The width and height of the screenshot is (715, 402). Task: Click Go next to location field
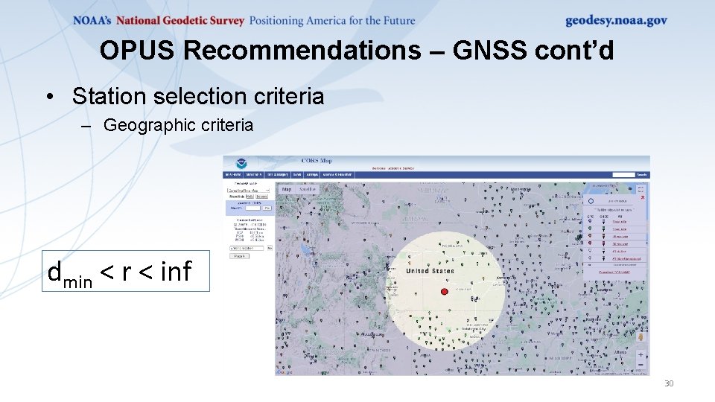tap(270, 248)
